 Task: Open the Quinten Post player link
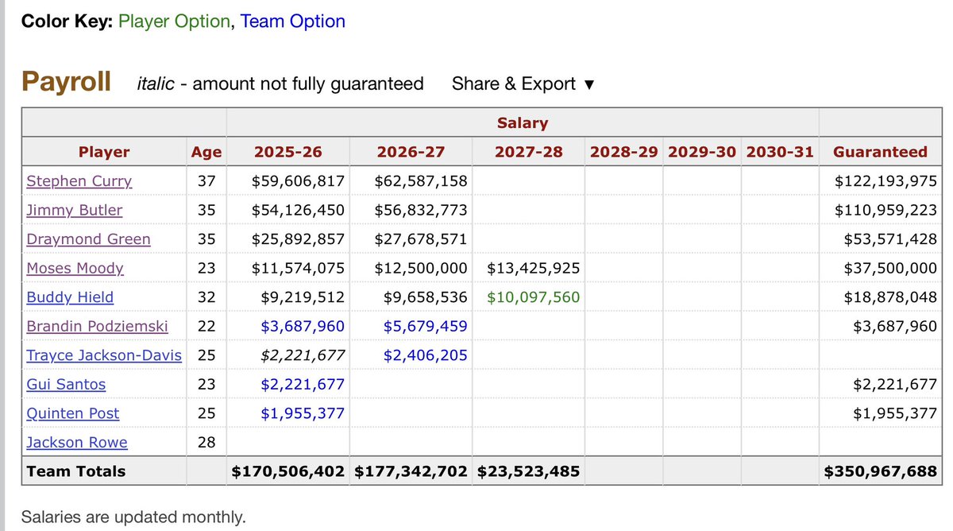click(73, 413)
